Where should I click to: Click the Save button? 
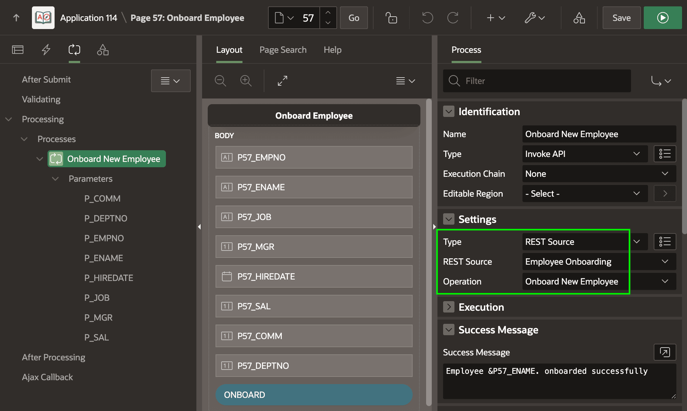(621, 18)
